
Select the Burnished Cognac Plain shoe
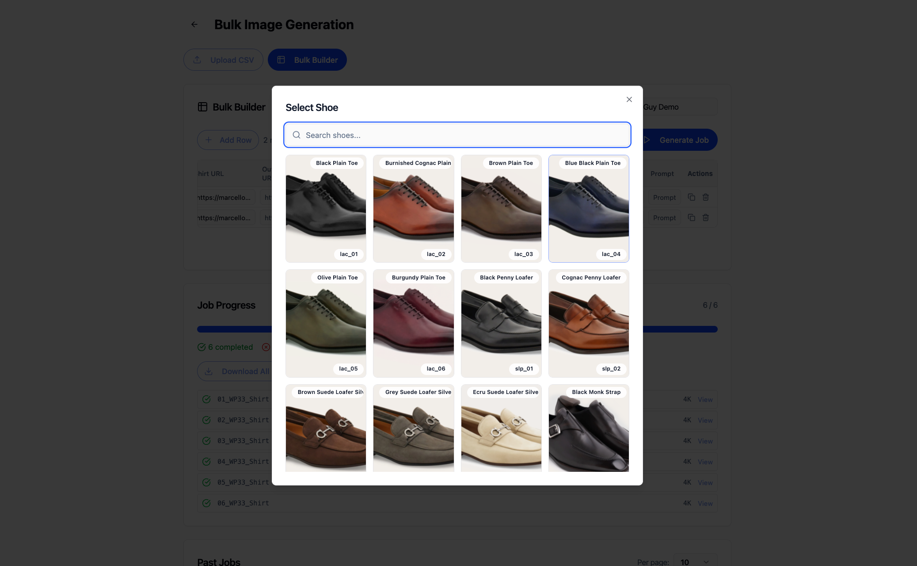pyautogui.click(x=413, y=209)
